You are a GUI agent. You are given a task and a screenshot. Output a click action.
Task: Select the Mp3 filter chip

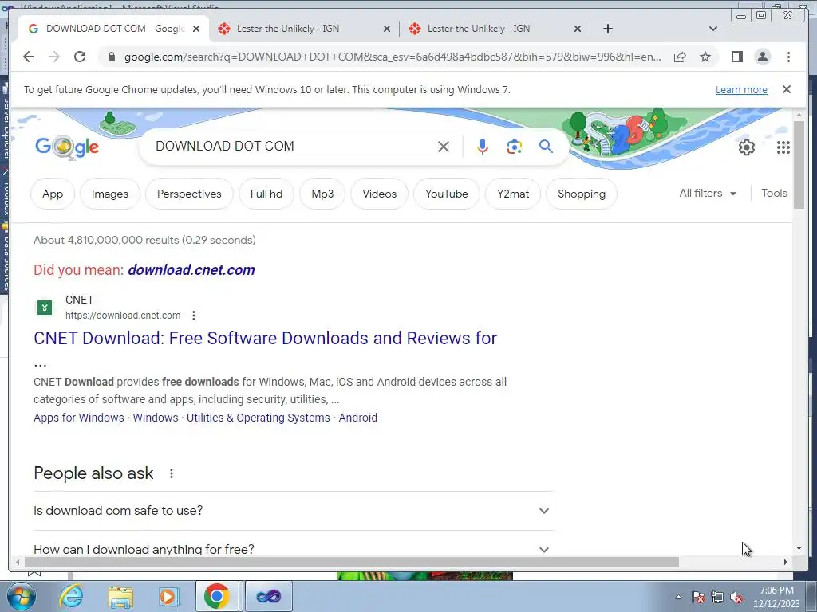click(x=322, y=194)
